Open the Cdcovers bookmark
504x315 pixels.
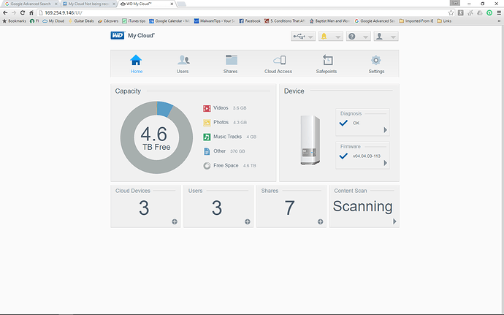108,21
